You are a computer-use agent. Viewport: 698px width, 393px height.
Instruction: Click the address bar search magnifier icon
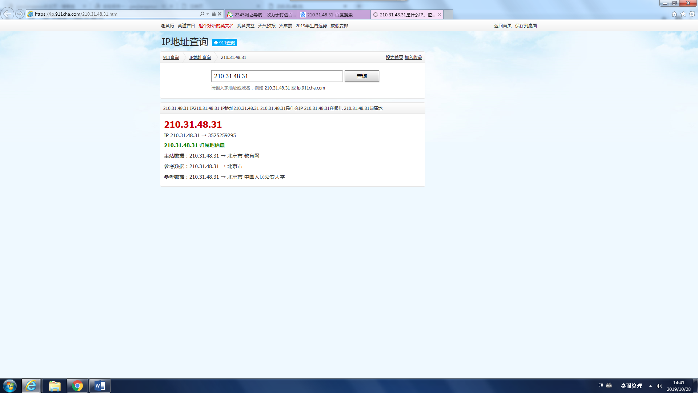pos(202,14)
